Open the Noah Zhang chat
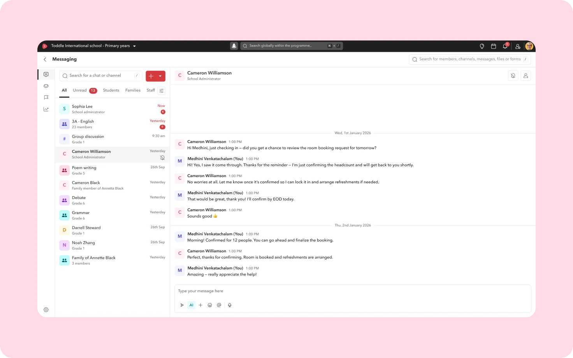The image size is (573, 358). [112, 246]
